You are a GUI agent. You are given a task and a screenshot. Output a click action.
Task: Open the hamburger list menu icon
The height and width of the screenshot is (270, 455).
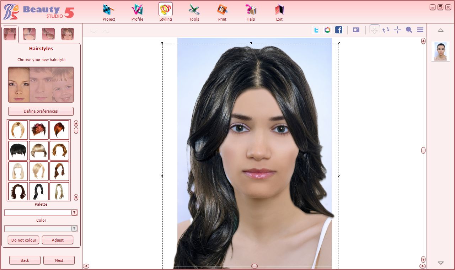tap(420, 30)
